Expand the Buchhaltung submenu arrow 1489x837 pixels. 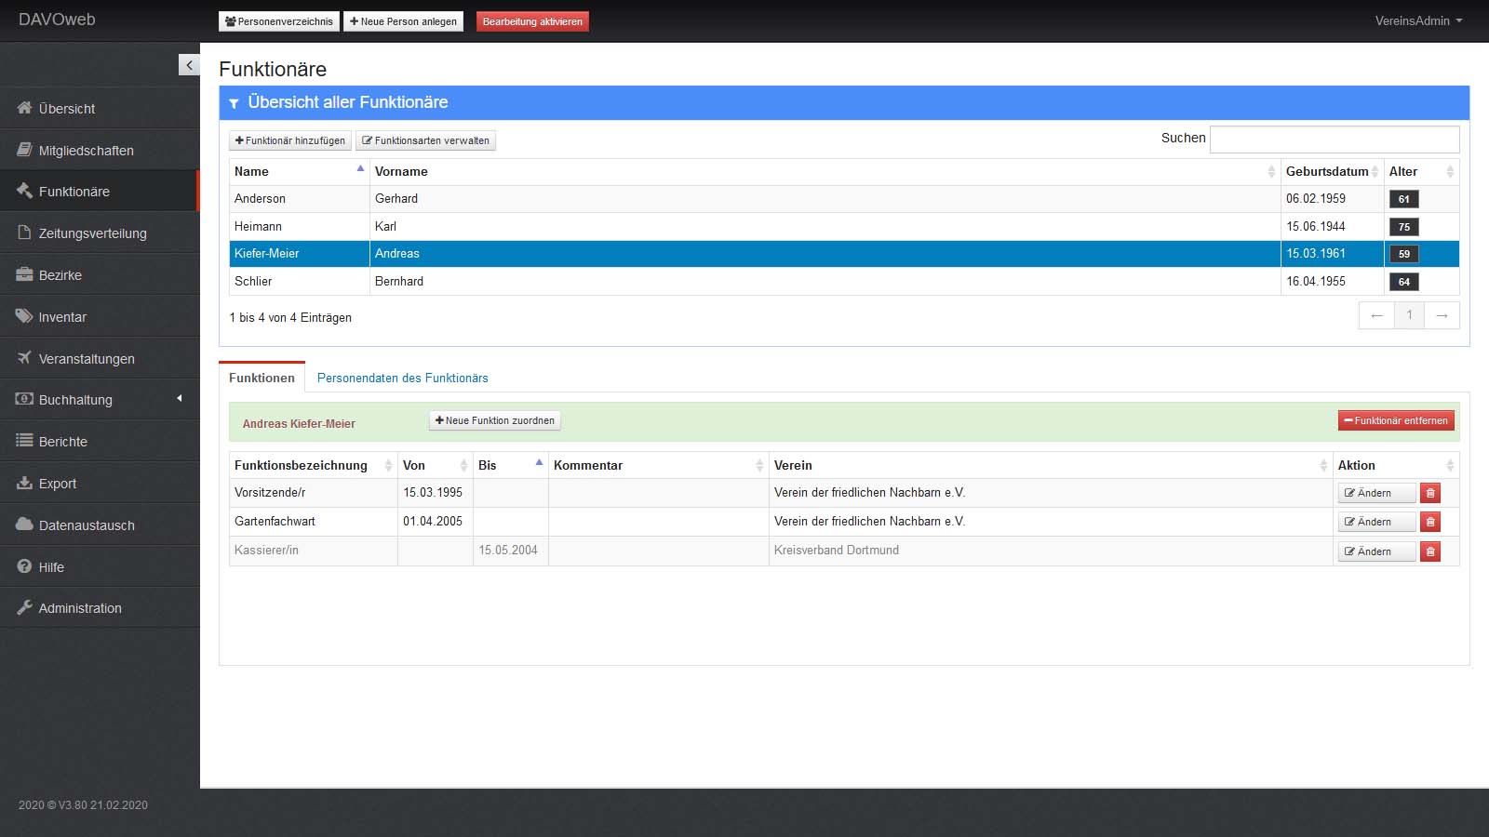click(x=180, y=399)
